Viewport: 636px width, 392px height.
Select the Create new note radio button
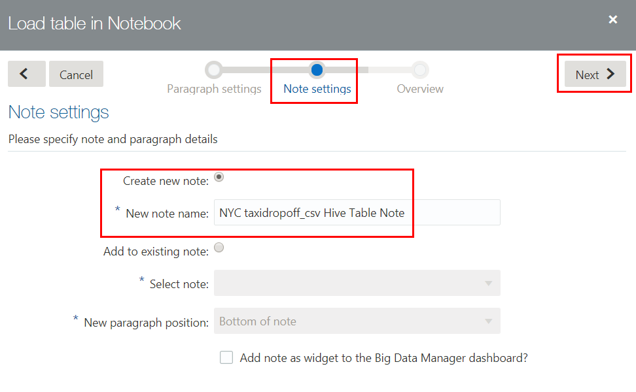coord(219,176)
